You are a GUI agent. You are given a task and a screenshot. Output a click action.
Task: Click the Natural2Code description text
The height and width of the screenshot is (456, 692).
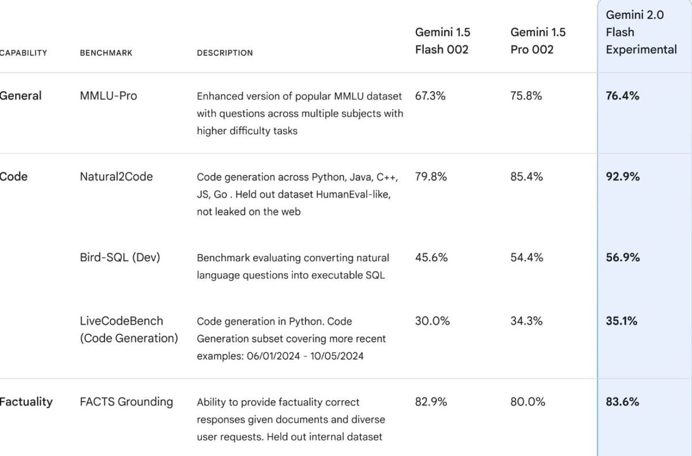(297, 194)
